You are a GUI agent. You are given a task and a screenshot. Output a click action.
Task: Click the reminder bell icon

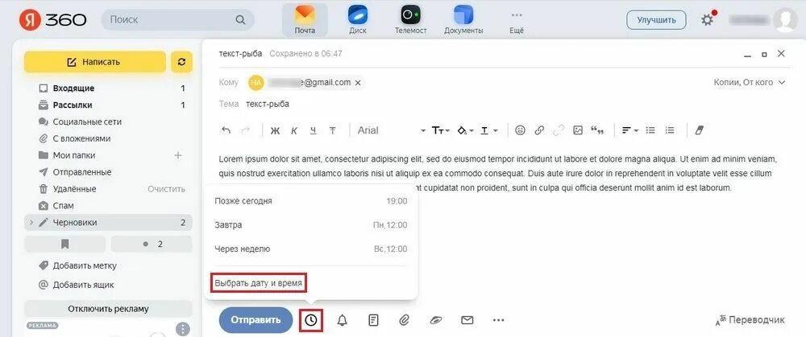coord(342,320)
